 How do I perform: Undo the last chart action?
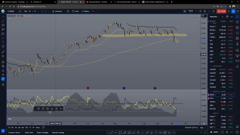(93, 11)
